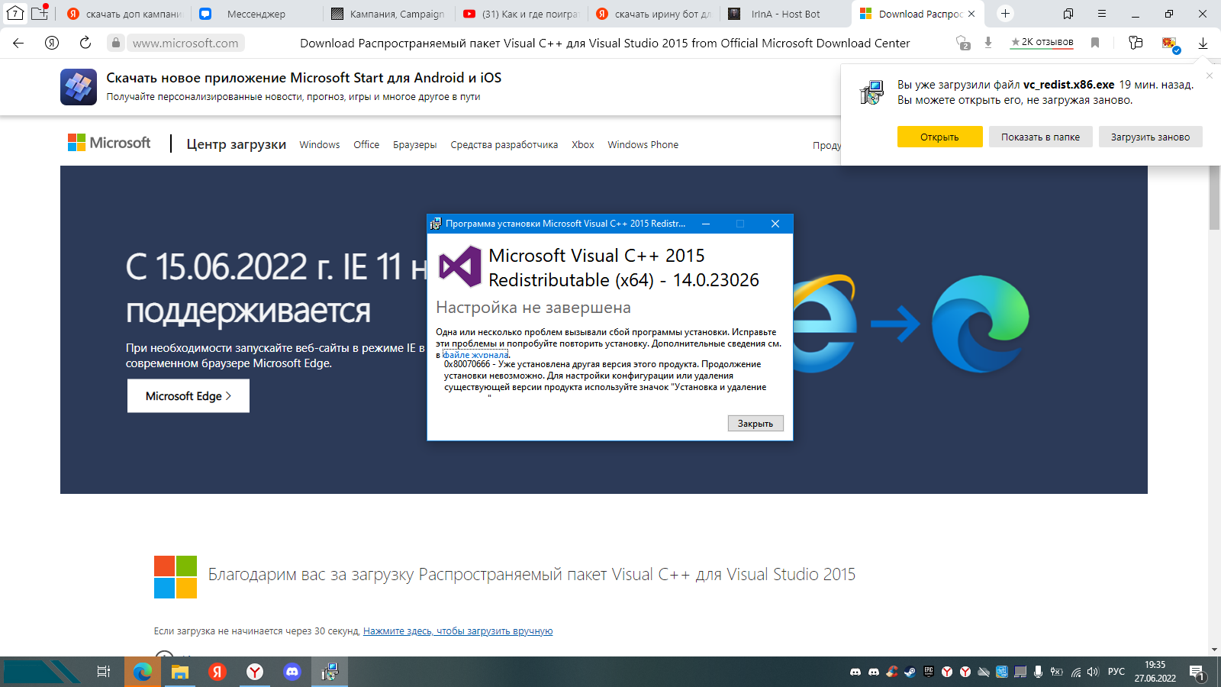Click the CCleaner tray icon

pyautogui.click(x=891, y=672)
